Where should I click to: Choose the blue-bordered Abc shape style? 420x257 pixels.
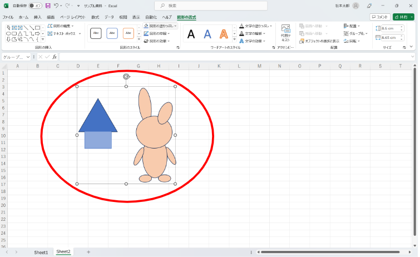112,33
